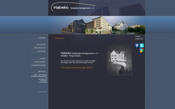The width and height of the screenshot is (175, 109).
Task: Select 'Service facilities' in the menu
Action: [x=40, y=62]
